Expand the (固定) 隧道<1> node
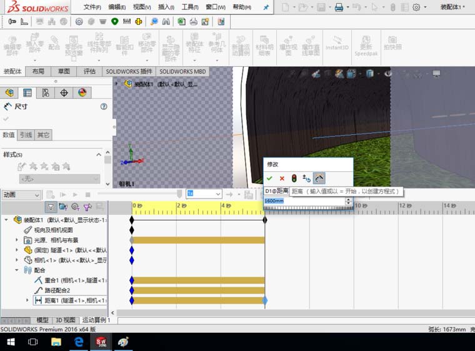475x351 pixels. point(17,250)
